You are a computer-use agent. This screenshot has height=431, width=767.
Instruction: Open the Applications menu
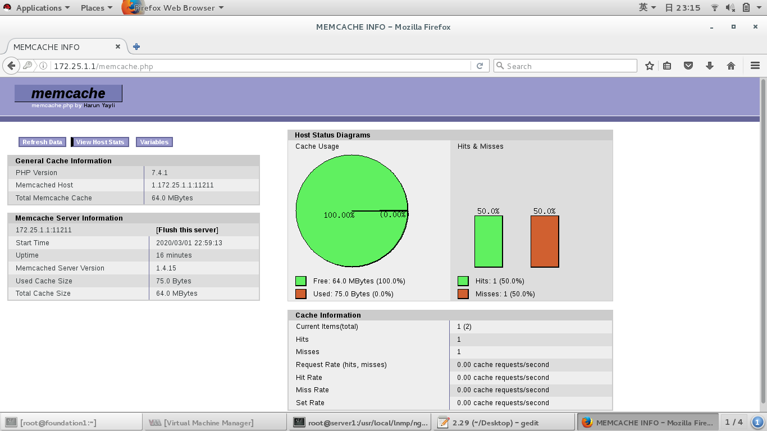click(43, 8)
